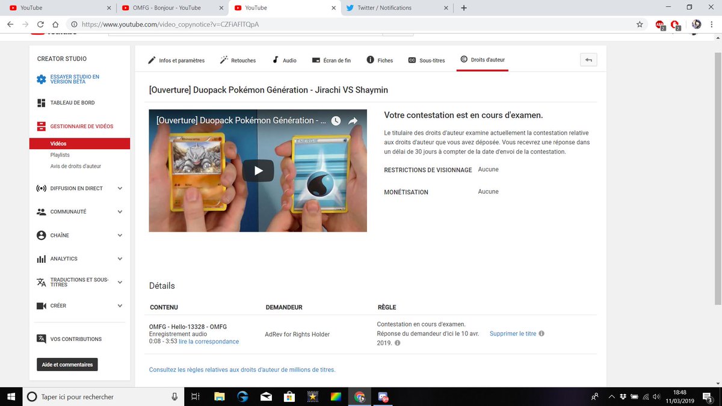Expand the Créer section chevron

(120, 306)
